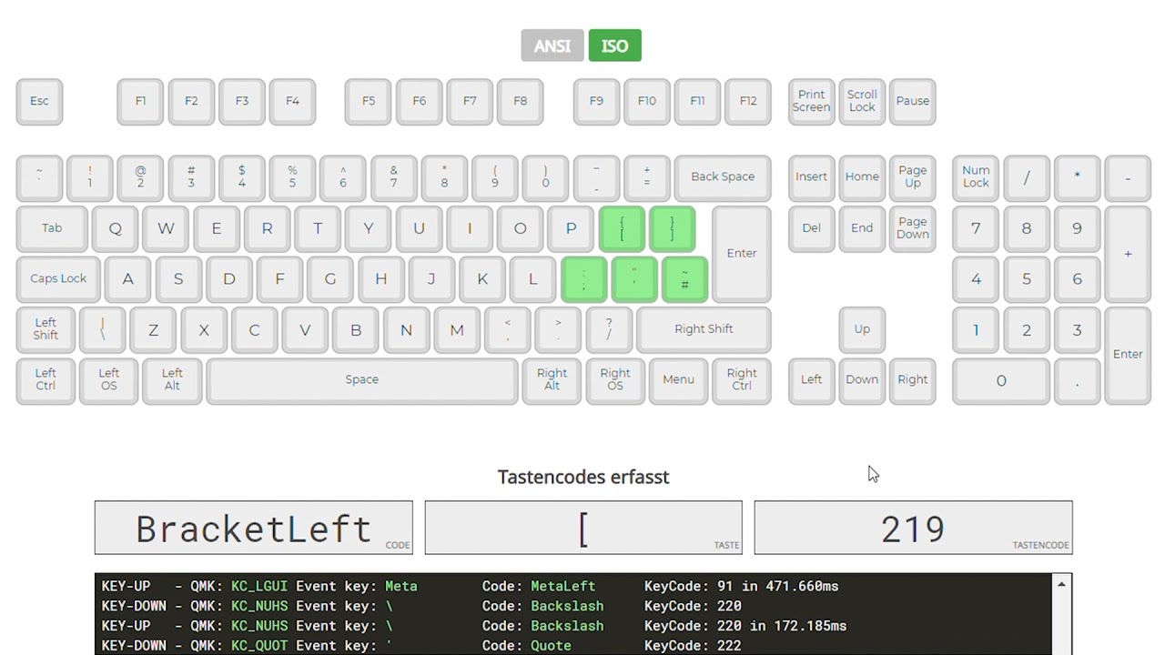
Task: Switch layout to ANSI
Action: (552, 45)
